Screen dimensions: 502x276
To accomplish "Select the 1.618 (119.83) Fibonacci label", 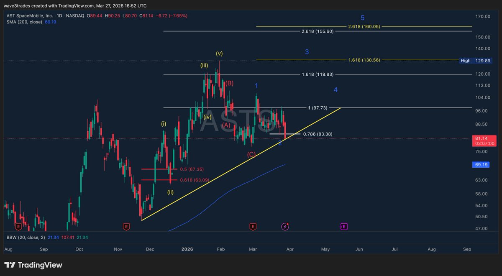I will 318,74.
